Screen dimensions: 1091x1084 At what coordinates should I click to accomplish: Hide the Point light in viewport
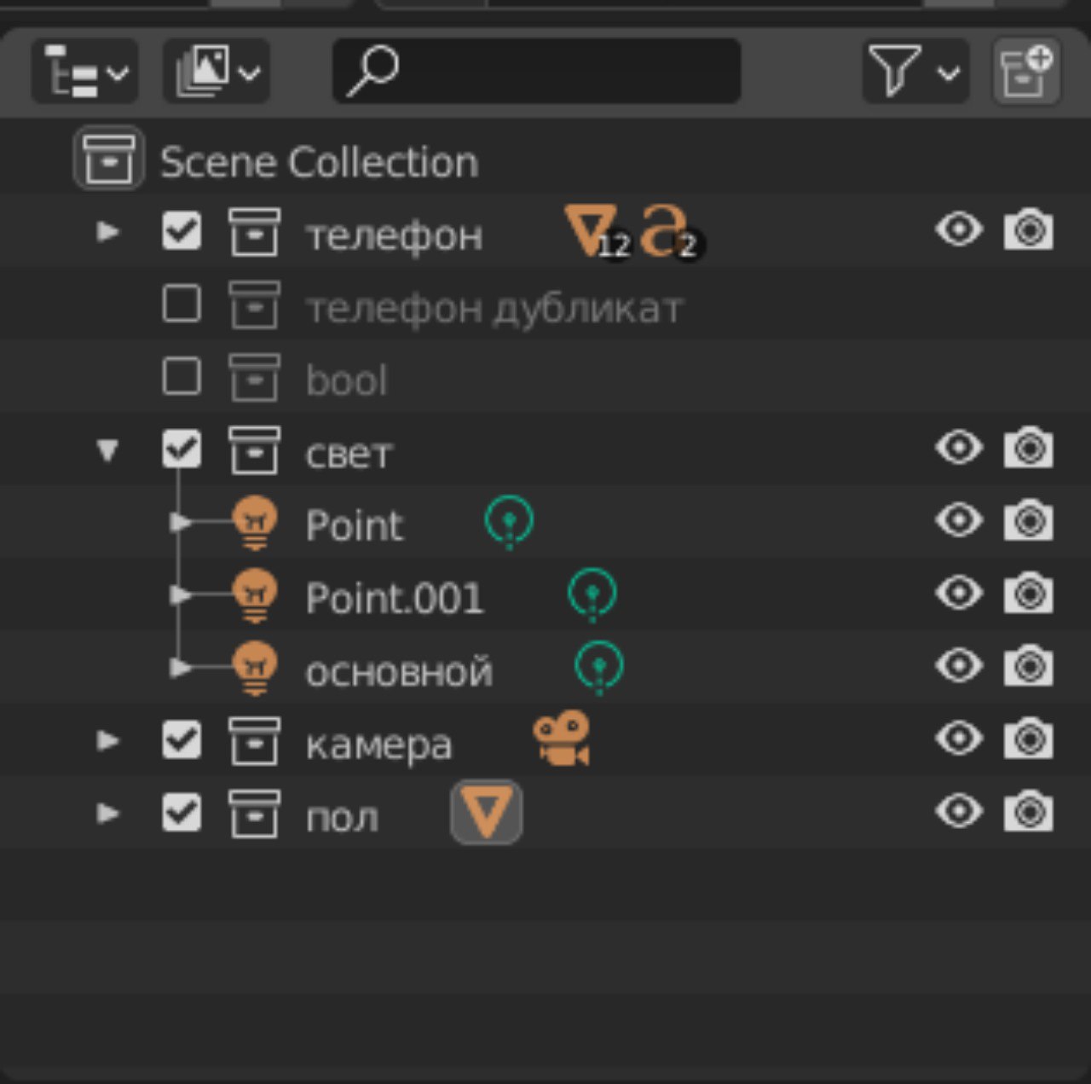[x=959, y=520]
